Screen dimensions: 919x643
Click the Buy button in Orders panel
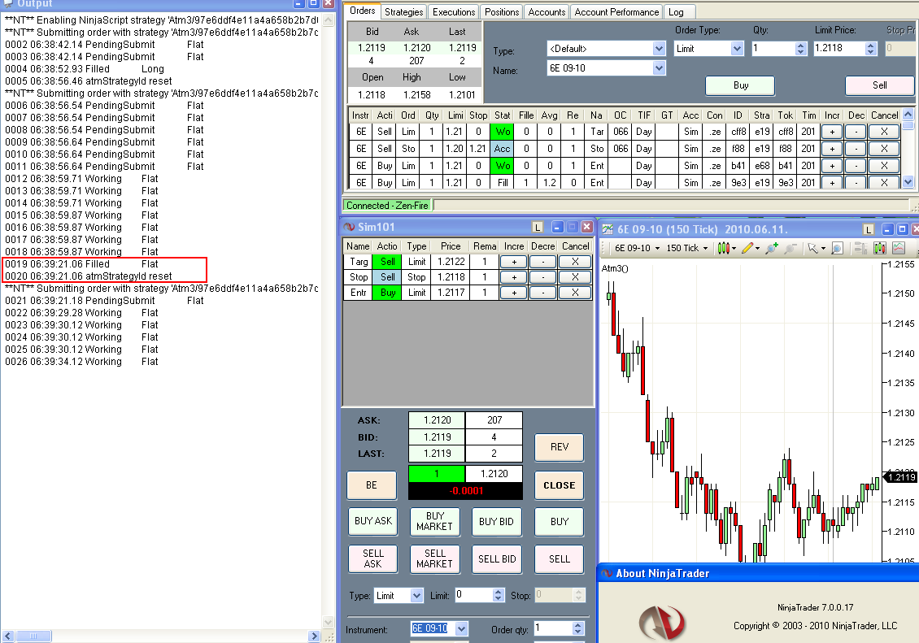point(741,85)
